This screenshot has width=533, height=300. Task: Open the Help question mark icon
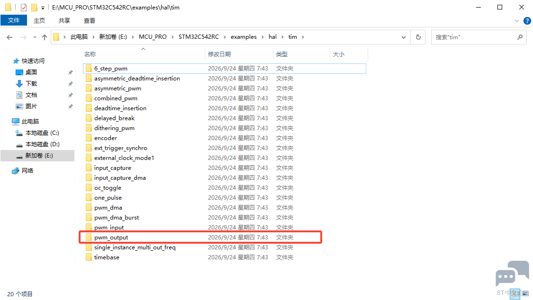(527, 21)
